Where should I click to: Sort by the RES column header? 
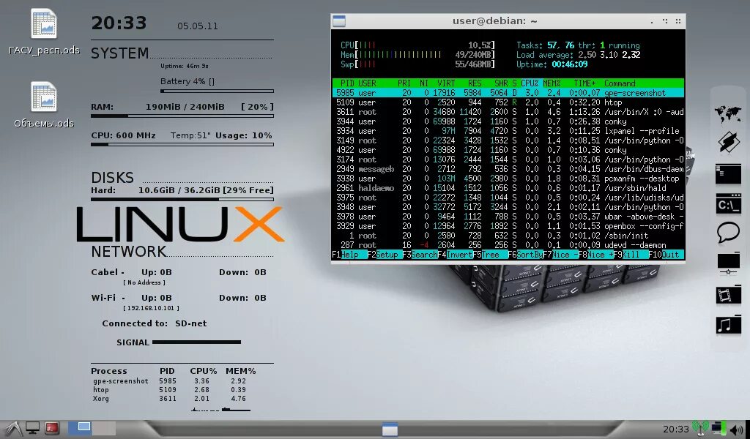475,83
